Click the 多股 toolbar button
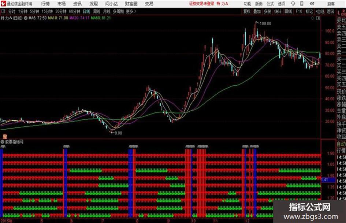This screenshot has width=346, height=223. (267, 11)
